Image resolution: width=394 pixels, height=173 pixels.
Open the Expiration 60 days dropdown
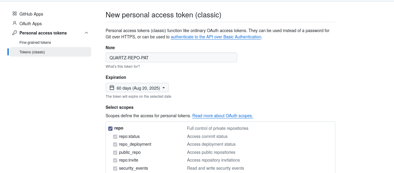click(x=137, y=88)
